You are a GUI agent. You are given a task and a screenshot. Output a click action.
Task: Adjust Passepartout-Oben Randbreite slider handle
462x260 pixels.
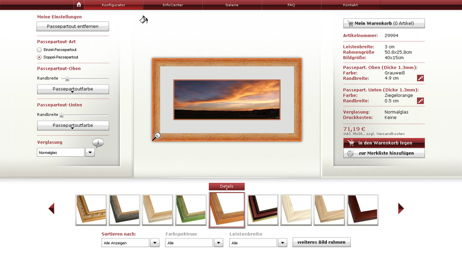(68, 79)
